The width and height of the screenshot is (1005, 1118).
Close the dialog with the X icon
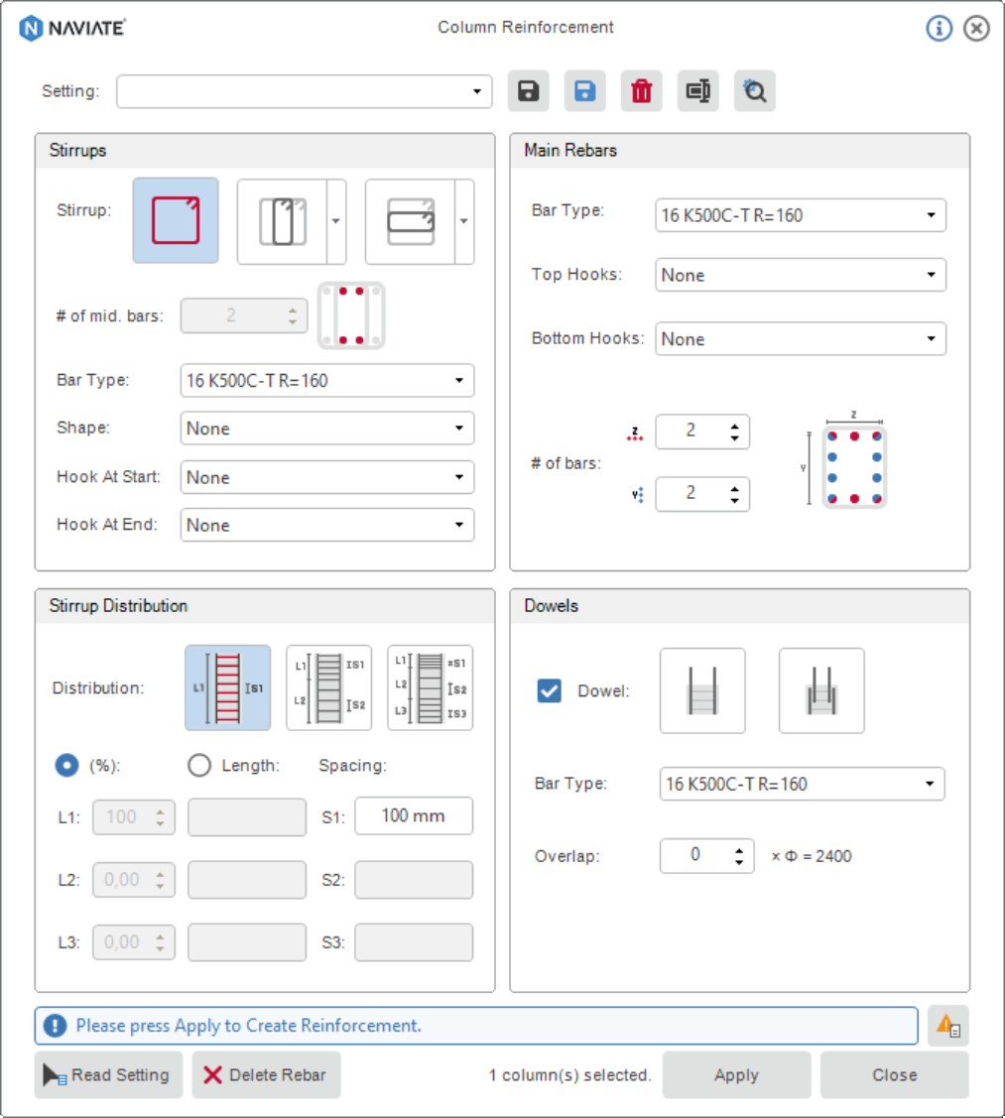tap(976, 28)
